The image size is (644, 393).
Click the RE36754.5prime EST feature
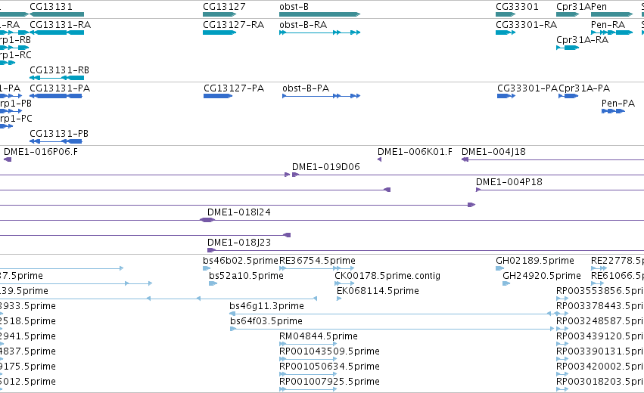(316, 268)
